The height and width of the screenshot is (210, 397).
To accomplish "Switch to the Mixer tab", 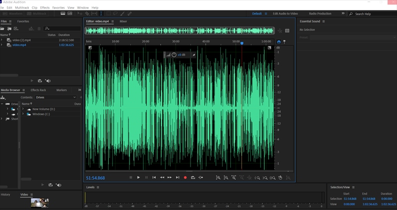I will [x=123, y=21].
